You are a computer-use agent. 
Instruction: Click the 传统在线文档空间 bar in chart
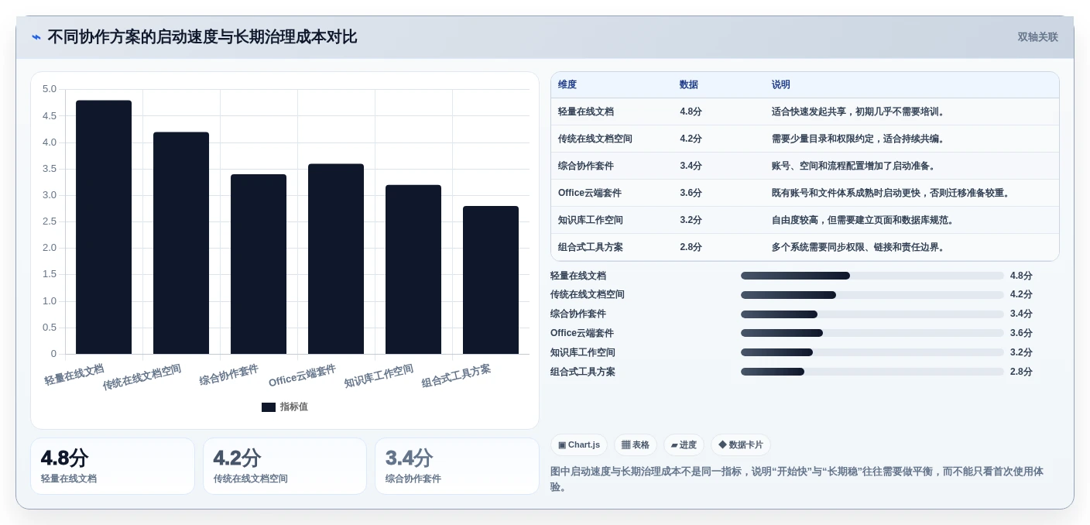point(181,243)
